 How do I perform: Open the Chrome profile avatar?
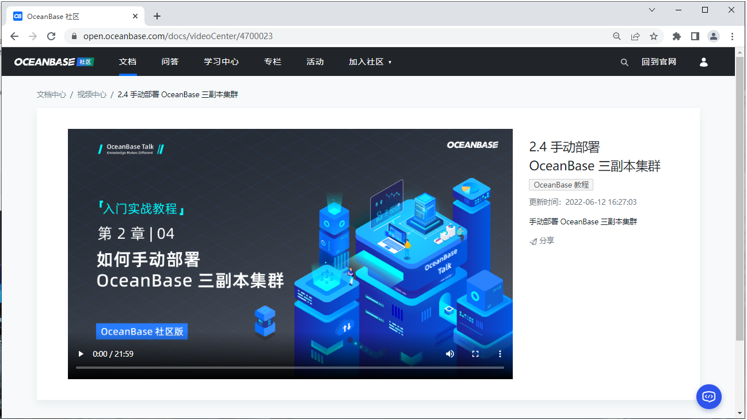coord(714,36)
